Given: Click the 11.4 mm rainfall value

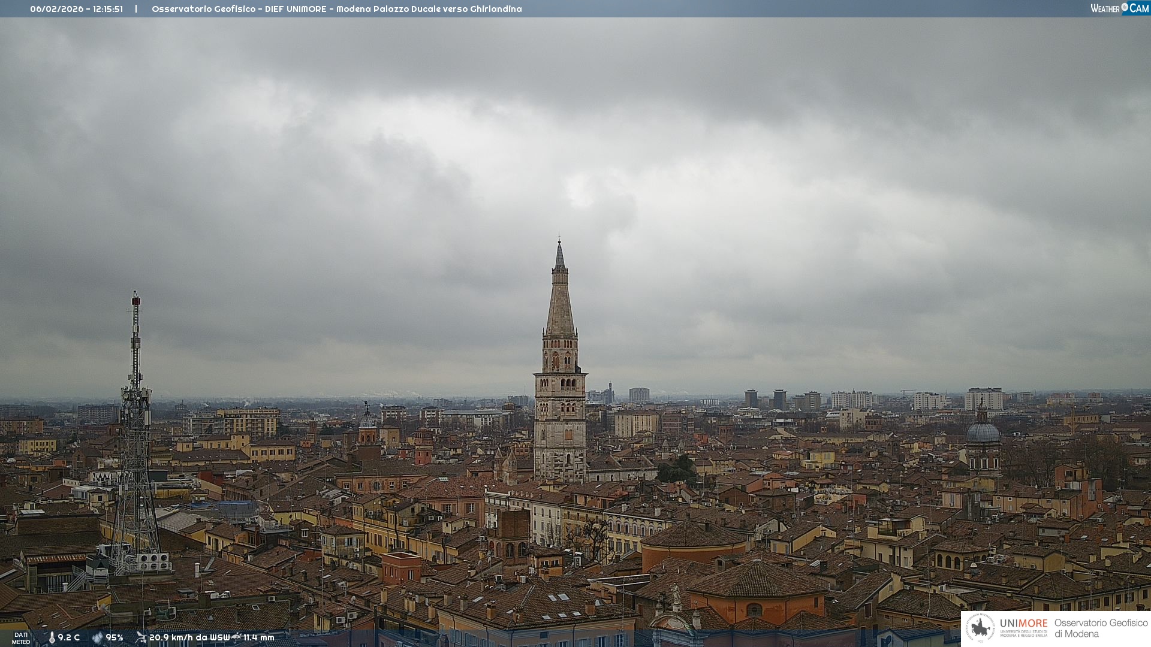Looking at the screenshot, I should (x=258, y=637).
